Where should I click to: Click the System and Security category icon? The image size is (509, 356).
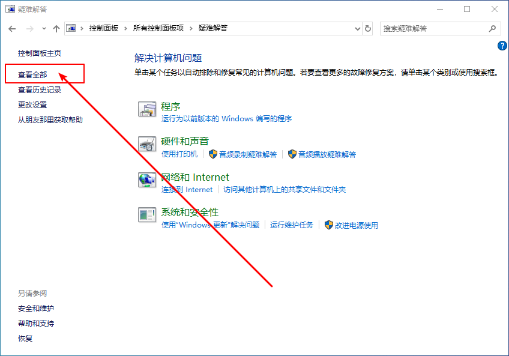(x=147, y=214)
